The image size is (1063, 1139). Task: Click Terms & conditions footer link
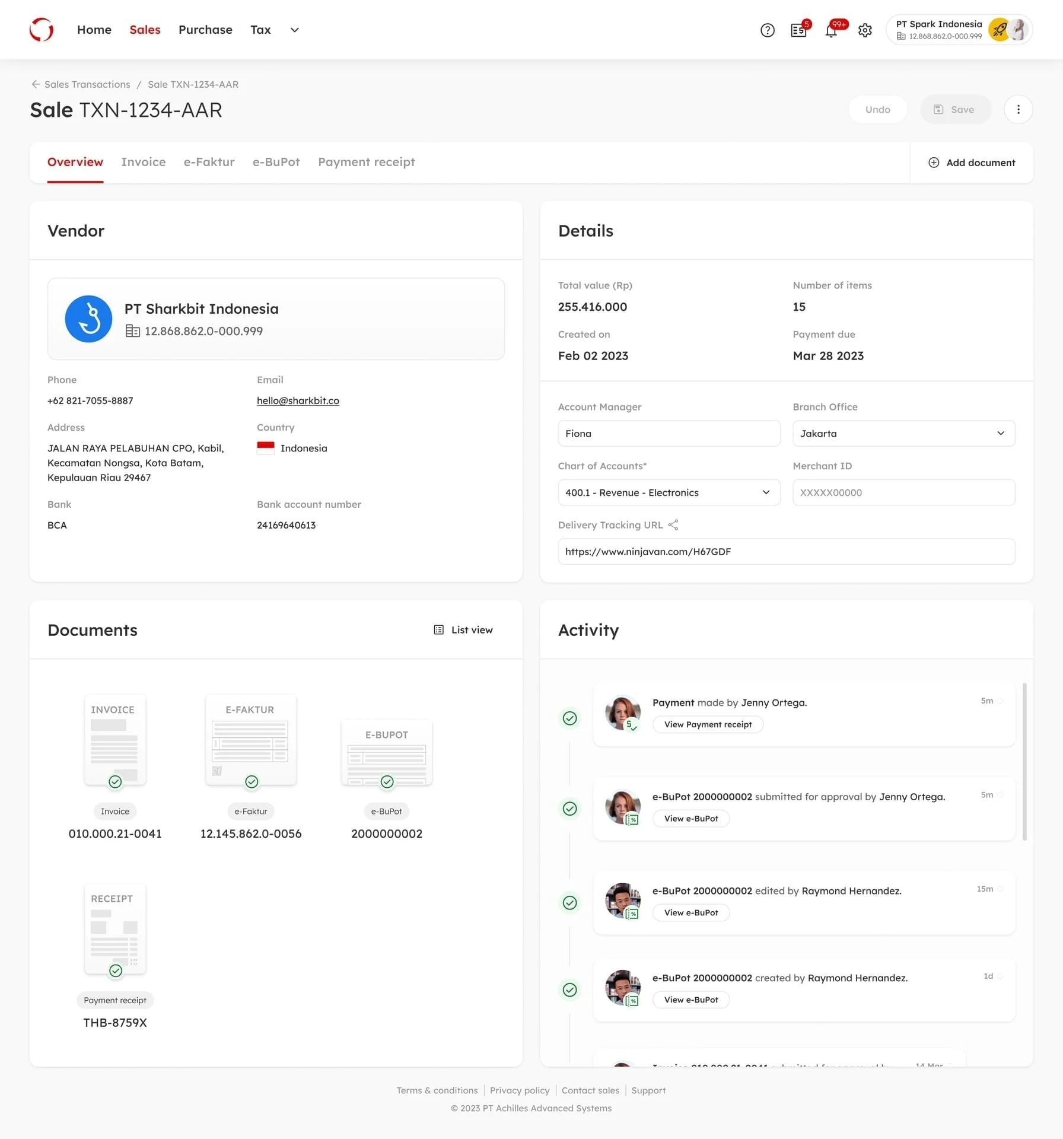(x=437, y=1090)
